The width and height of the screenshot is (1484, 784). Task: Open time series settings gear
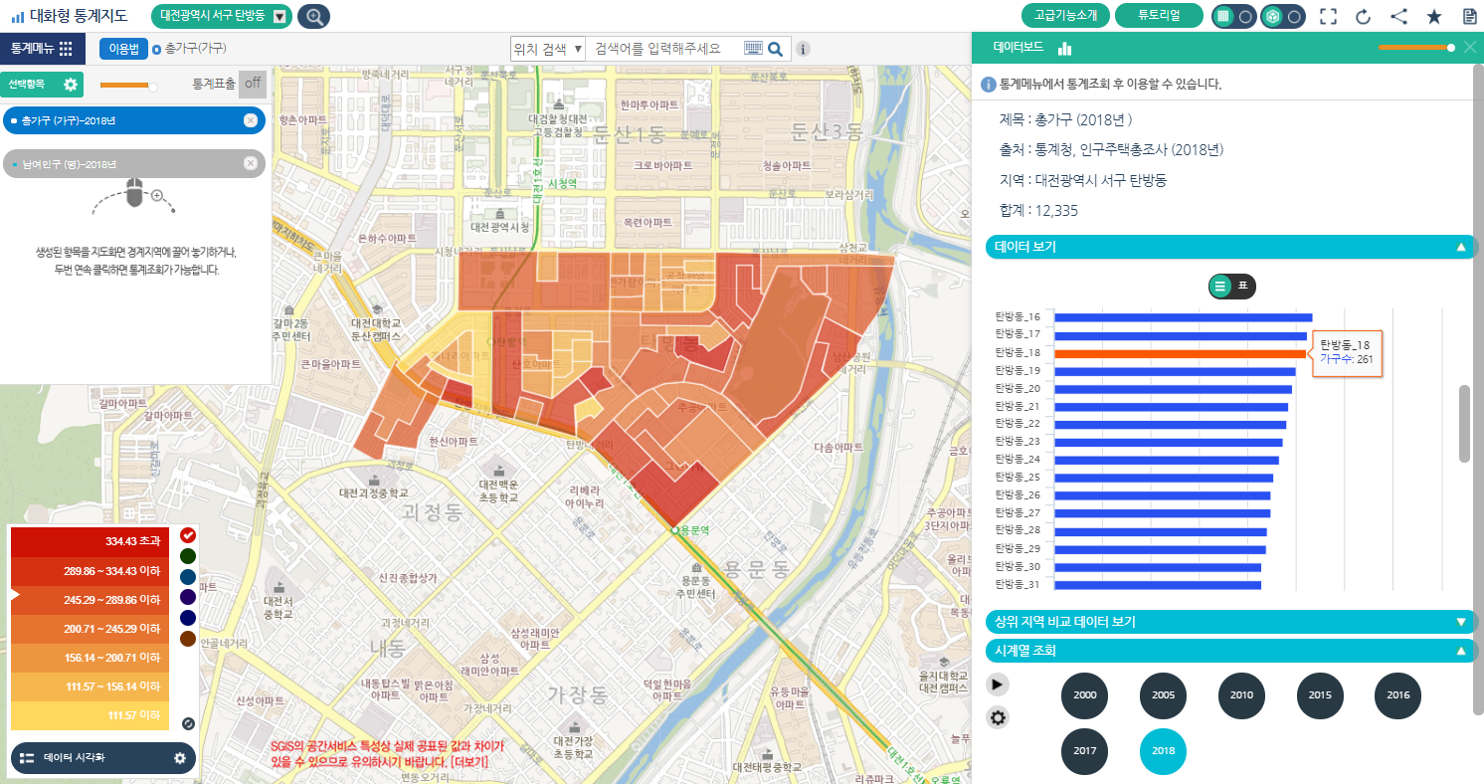click(997, 718)
